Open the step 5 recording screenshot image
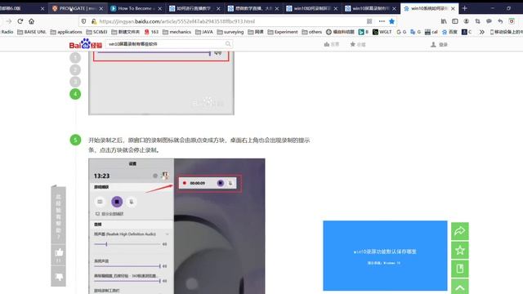 click(177, 226)
